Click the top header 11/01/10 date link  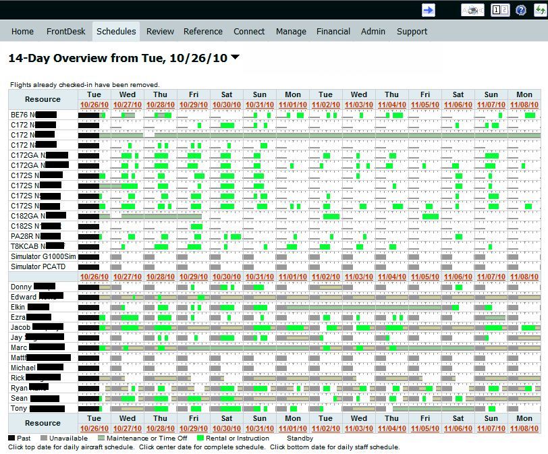point(292,105)
